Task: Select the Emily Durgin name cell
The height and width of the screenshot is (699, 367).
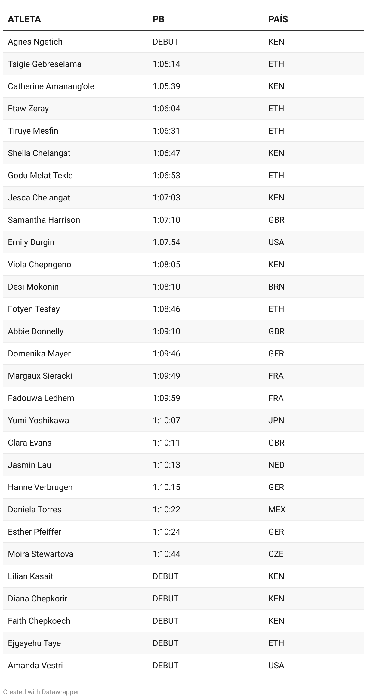Action: pyautogui.click(x=31, y=242)
